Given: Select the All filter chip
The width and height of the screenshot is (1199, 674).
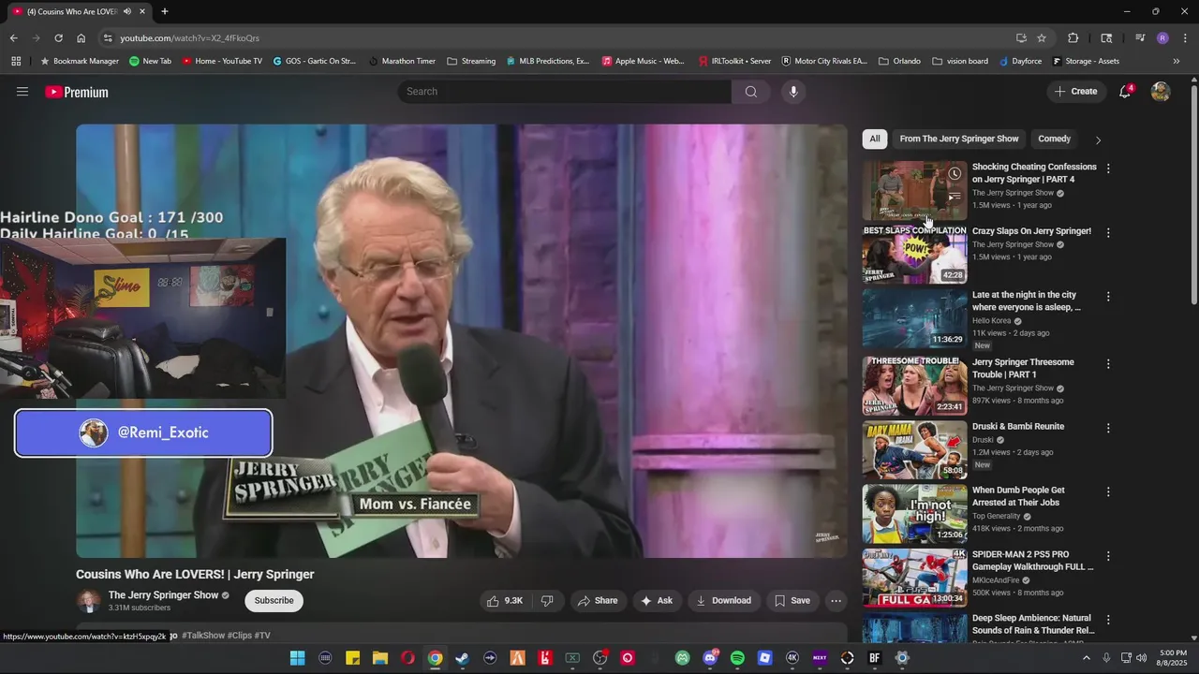Looking at the screenshot, I should pyautogui.click(x=874, y=139).
